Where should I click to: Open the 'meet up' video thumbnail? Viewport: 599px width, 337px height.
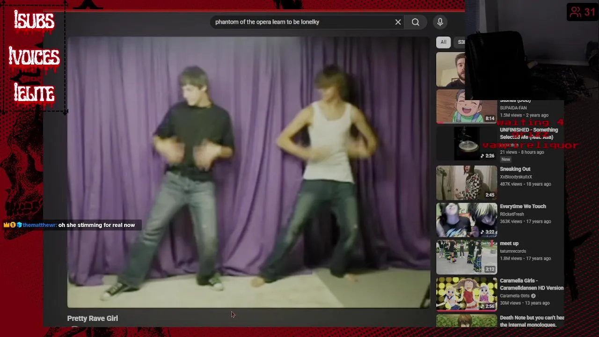tap(467, 257)
